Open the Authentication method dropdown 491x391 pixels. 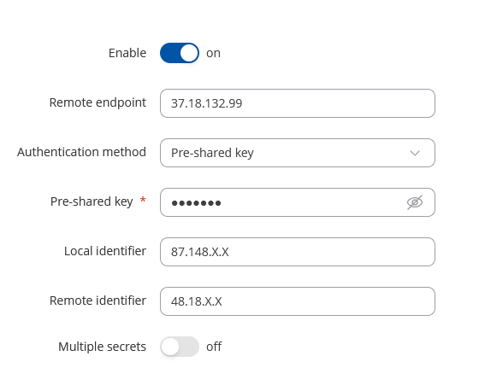point(298,153)
